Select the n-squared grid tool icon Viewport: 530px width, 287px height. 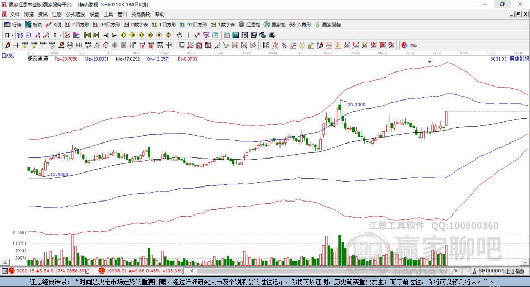(88, 46)
